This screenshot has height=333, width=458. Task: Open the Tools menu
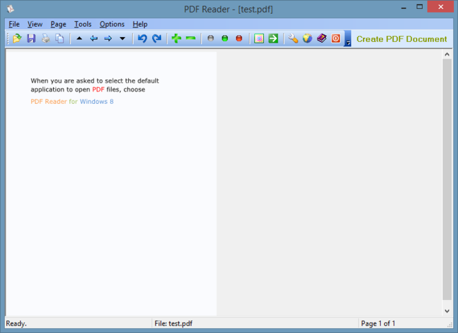[83, 24]
